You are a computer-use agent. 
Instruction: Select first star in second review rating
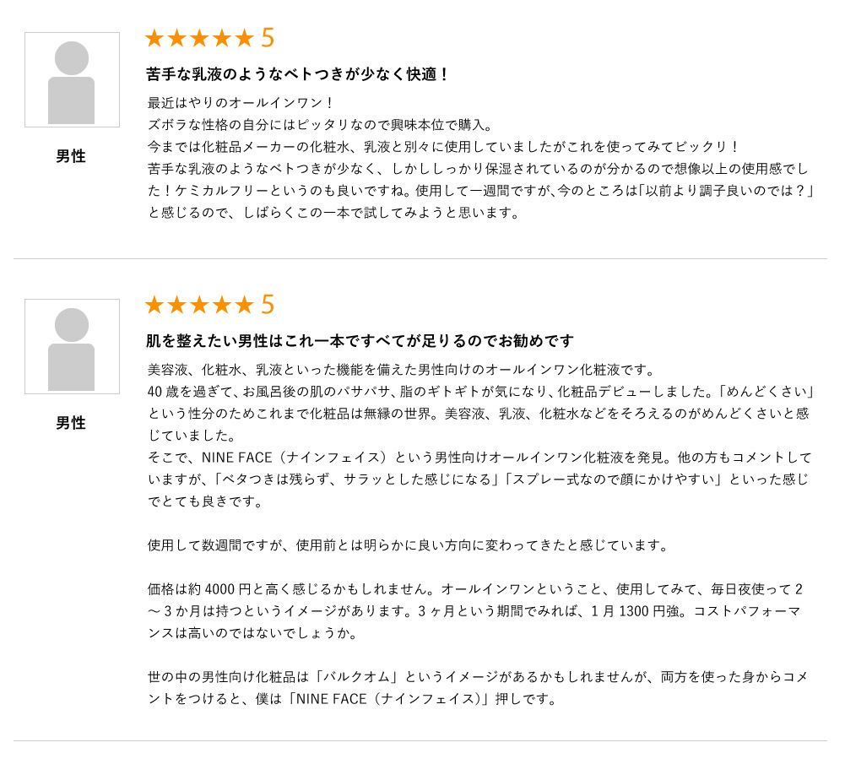point(154,305)
